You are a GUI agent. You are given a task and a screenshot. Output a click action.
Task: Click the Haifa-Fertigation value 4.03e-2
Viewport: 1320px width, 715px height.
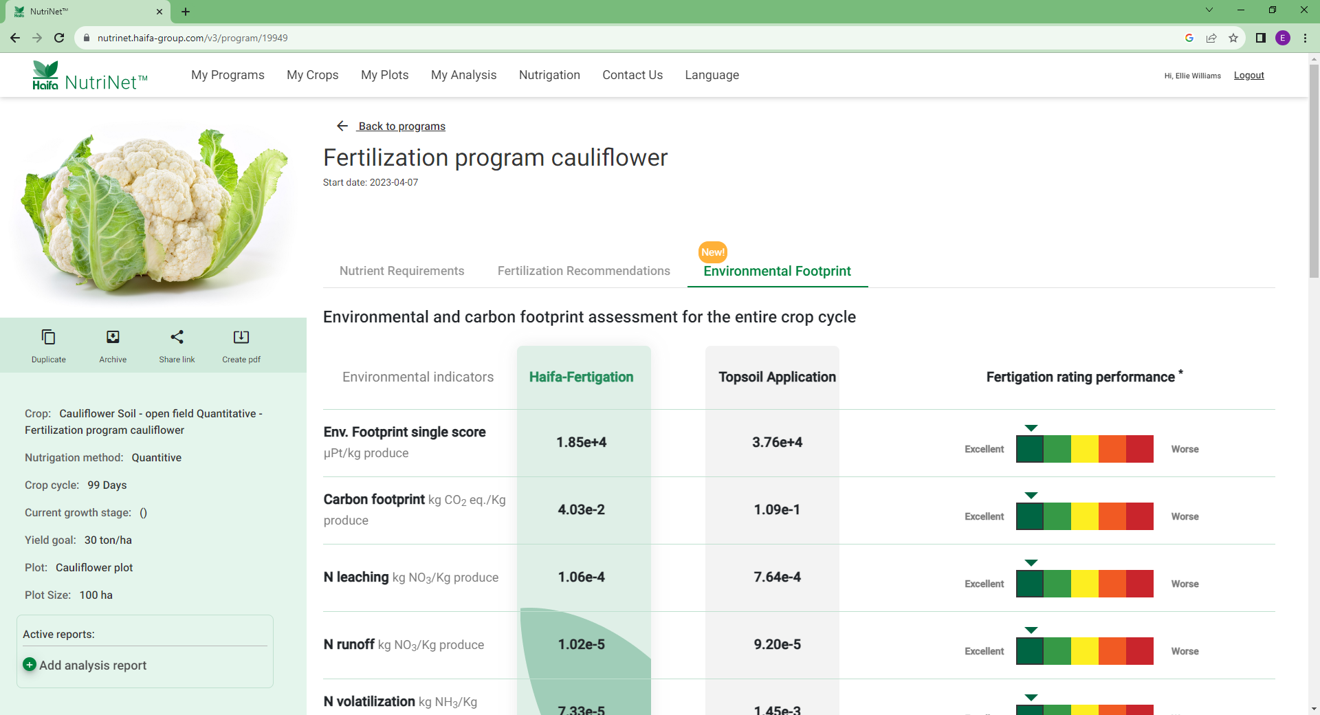coord(582,509)
